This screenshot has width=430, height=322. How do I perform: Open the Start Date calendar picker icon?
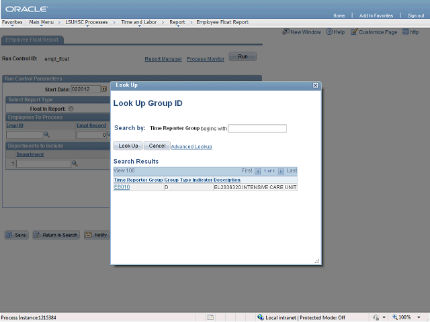point(104,89)
